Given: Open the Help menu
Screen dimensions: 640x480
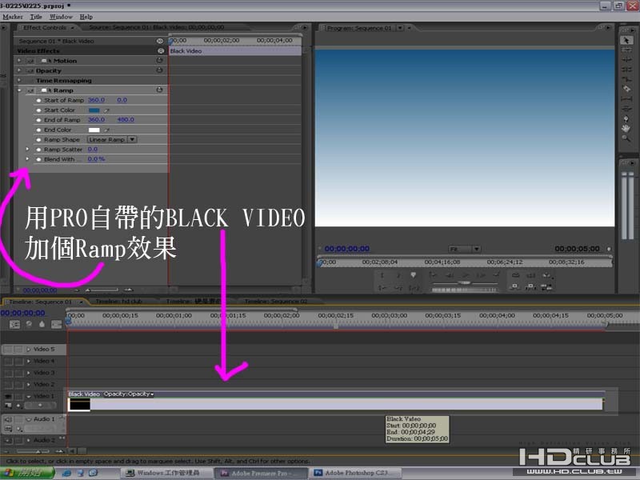Looking at the screenshot, I should coord(86,17).
